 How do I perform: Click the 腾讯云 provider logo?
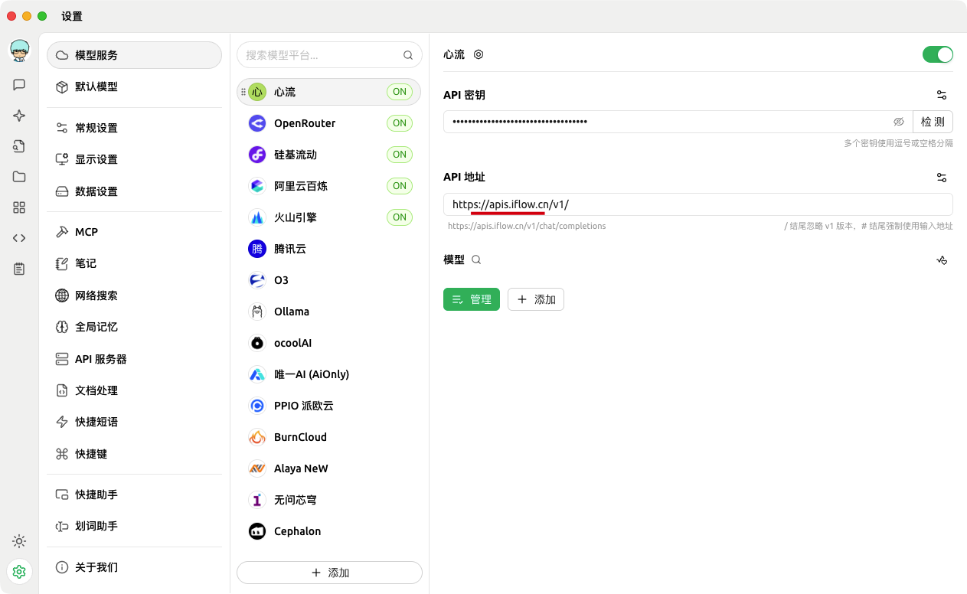pos(257,249)
